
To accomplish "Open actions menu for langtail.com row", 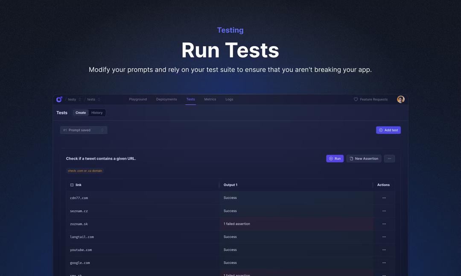I will click(x=384, y=237).
